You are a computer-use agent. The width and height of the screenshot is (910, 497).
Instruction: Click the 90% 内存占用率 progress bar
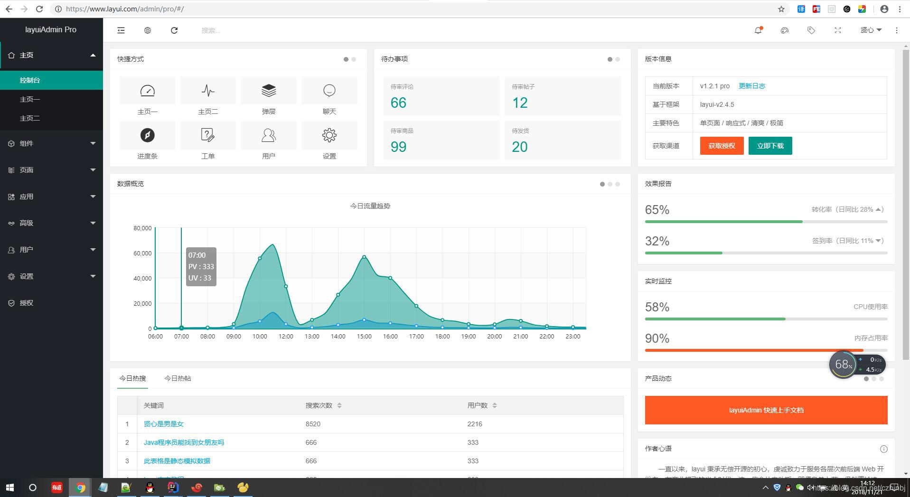[x=766, y=350]
